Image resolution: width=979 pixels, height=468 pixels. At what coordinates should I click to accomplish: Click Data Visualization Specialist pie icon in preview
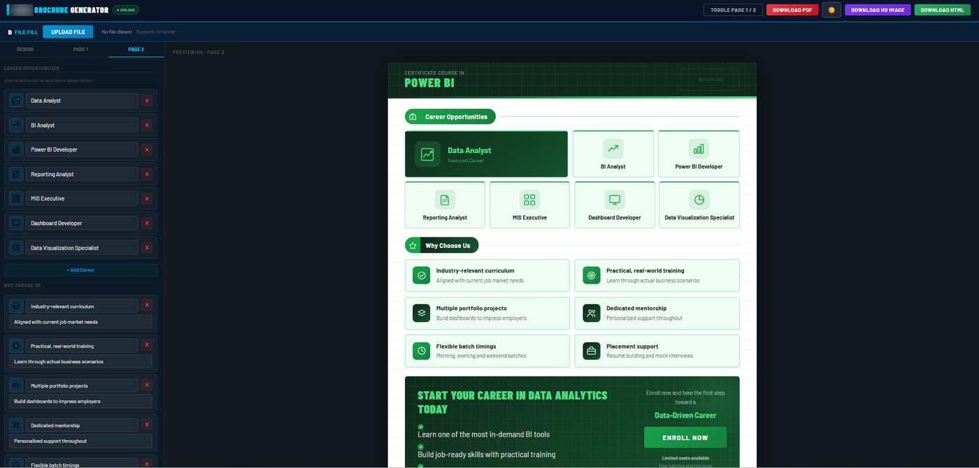pos(699,200)
